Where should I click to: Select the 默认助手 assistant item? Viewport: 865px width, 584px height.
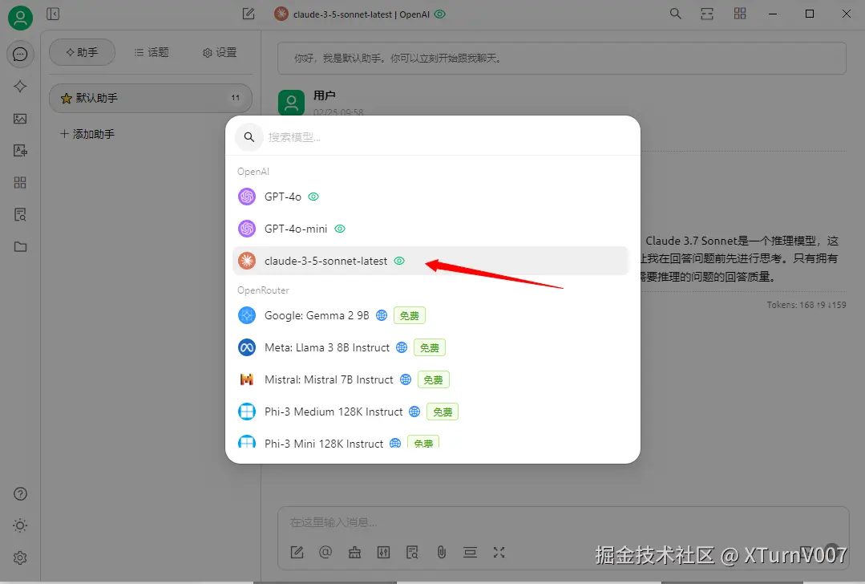pyautogui.click(x=151, y=98)
